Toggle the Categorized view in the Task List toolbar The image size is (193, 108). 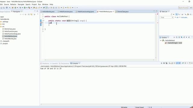[176, 14]
